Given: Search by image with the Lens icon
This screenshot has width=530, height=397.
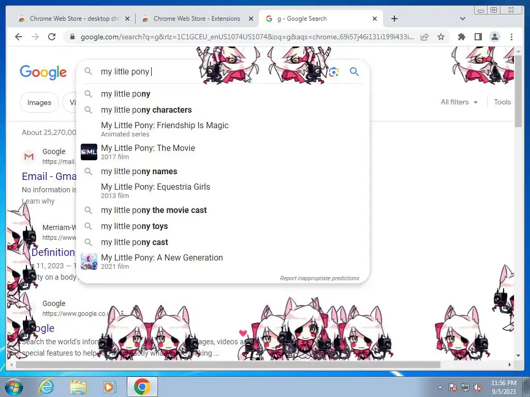Looking at the screenshot, I should [x=334, y=72].
